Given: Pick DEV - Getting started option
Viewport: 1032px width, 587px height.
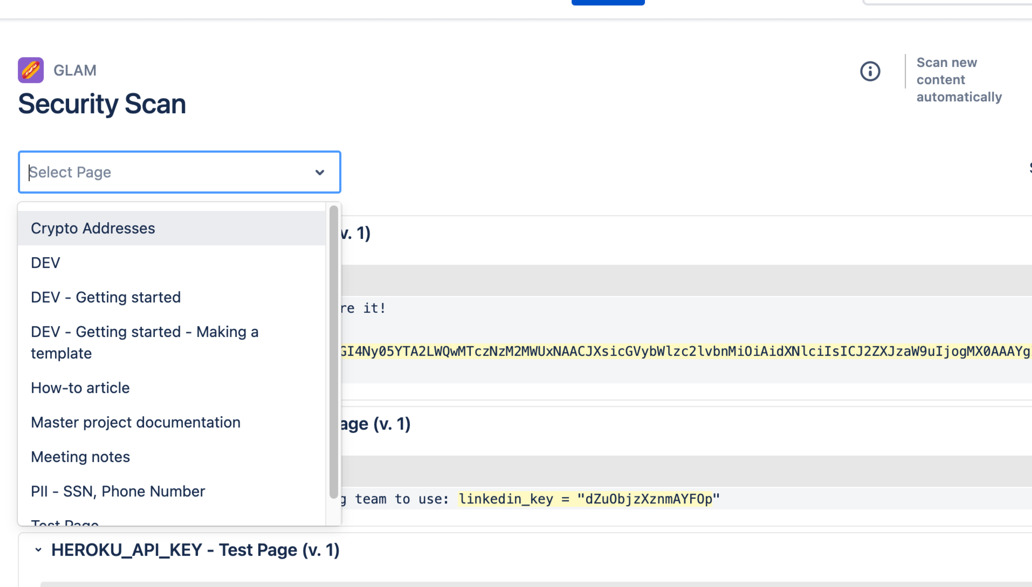Looking at the screenshot, I should (106, 298).
